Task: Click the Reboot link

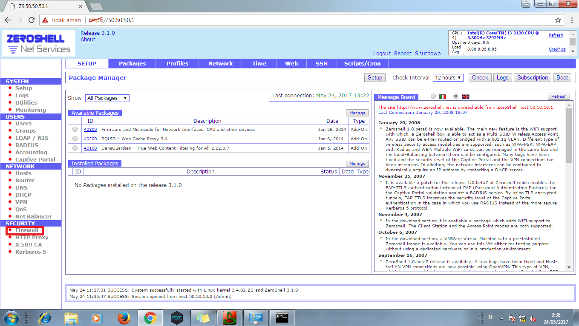Action: 403,54
